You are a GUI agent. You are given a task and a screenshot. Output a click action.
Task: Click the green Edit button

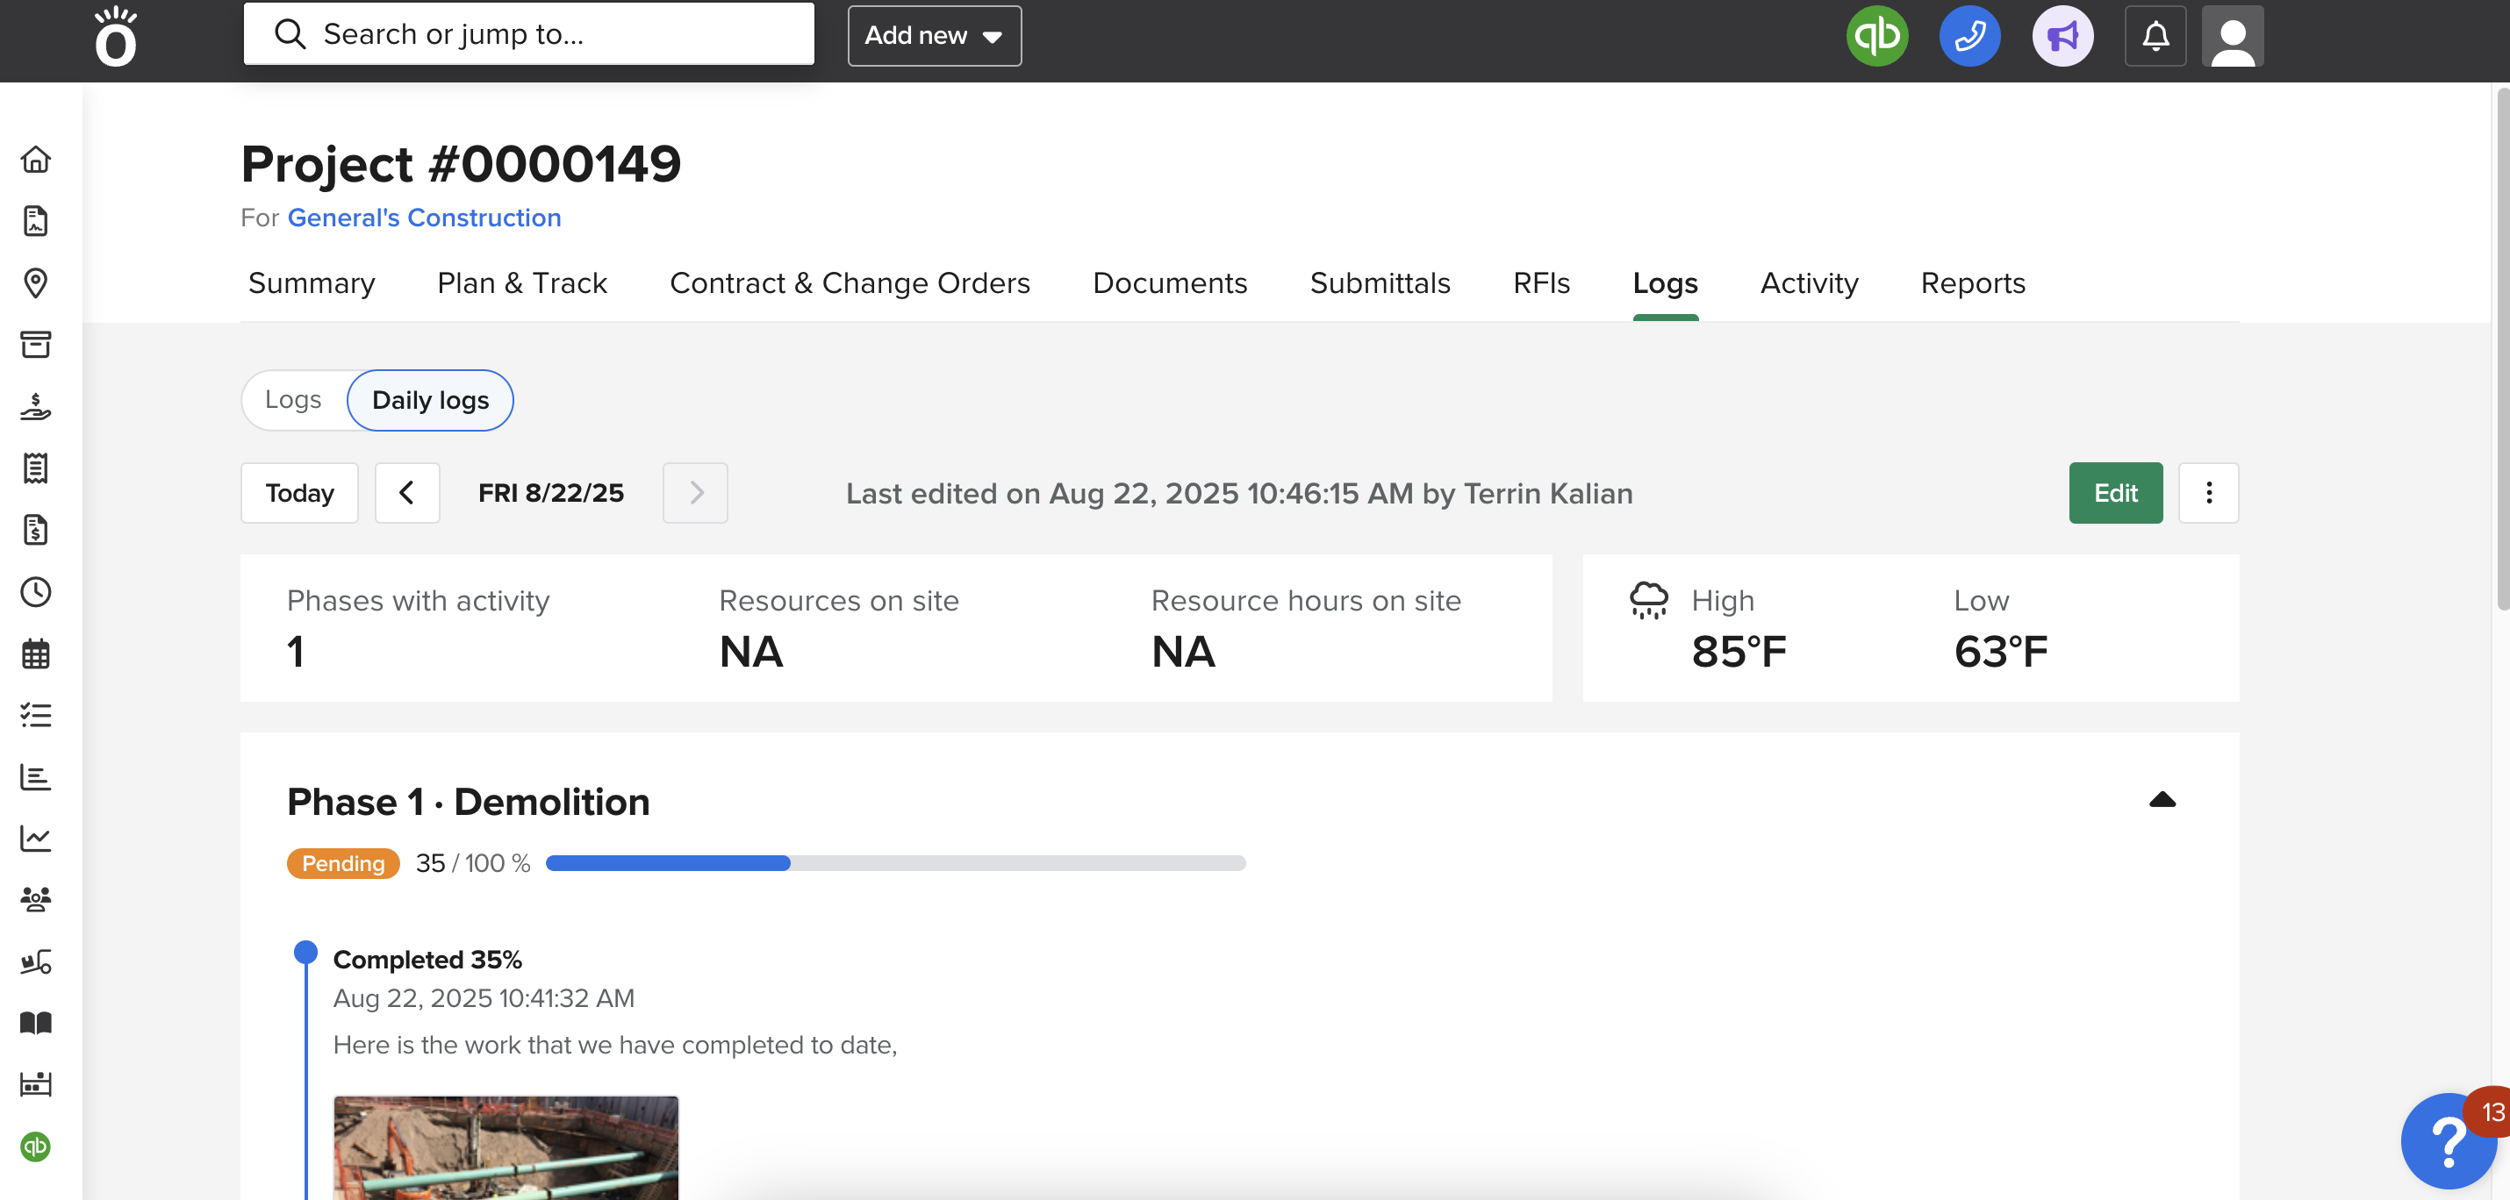coord(2114,493)
